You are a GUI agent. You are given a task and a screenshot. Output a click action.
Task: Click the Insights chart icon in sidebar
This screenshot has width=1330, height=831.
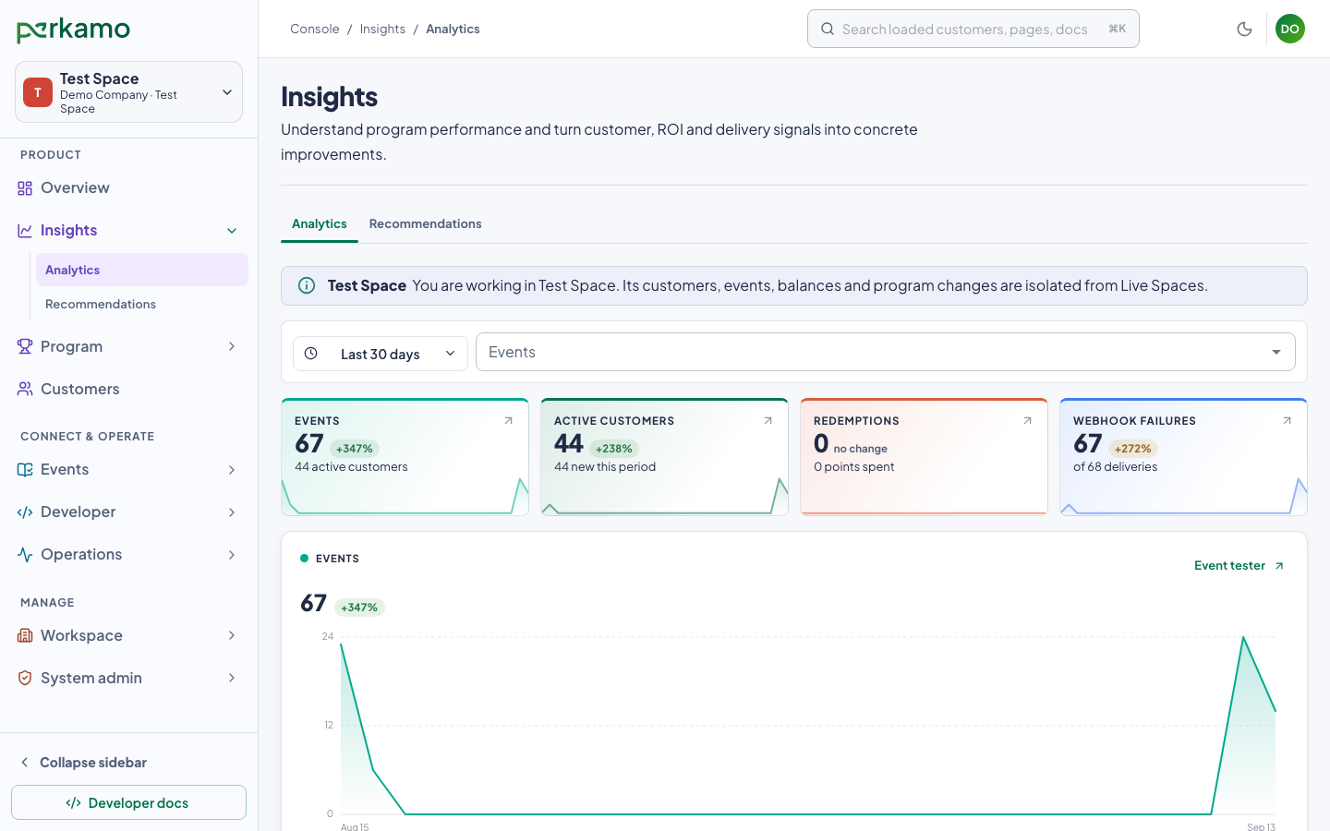(25, 230)
